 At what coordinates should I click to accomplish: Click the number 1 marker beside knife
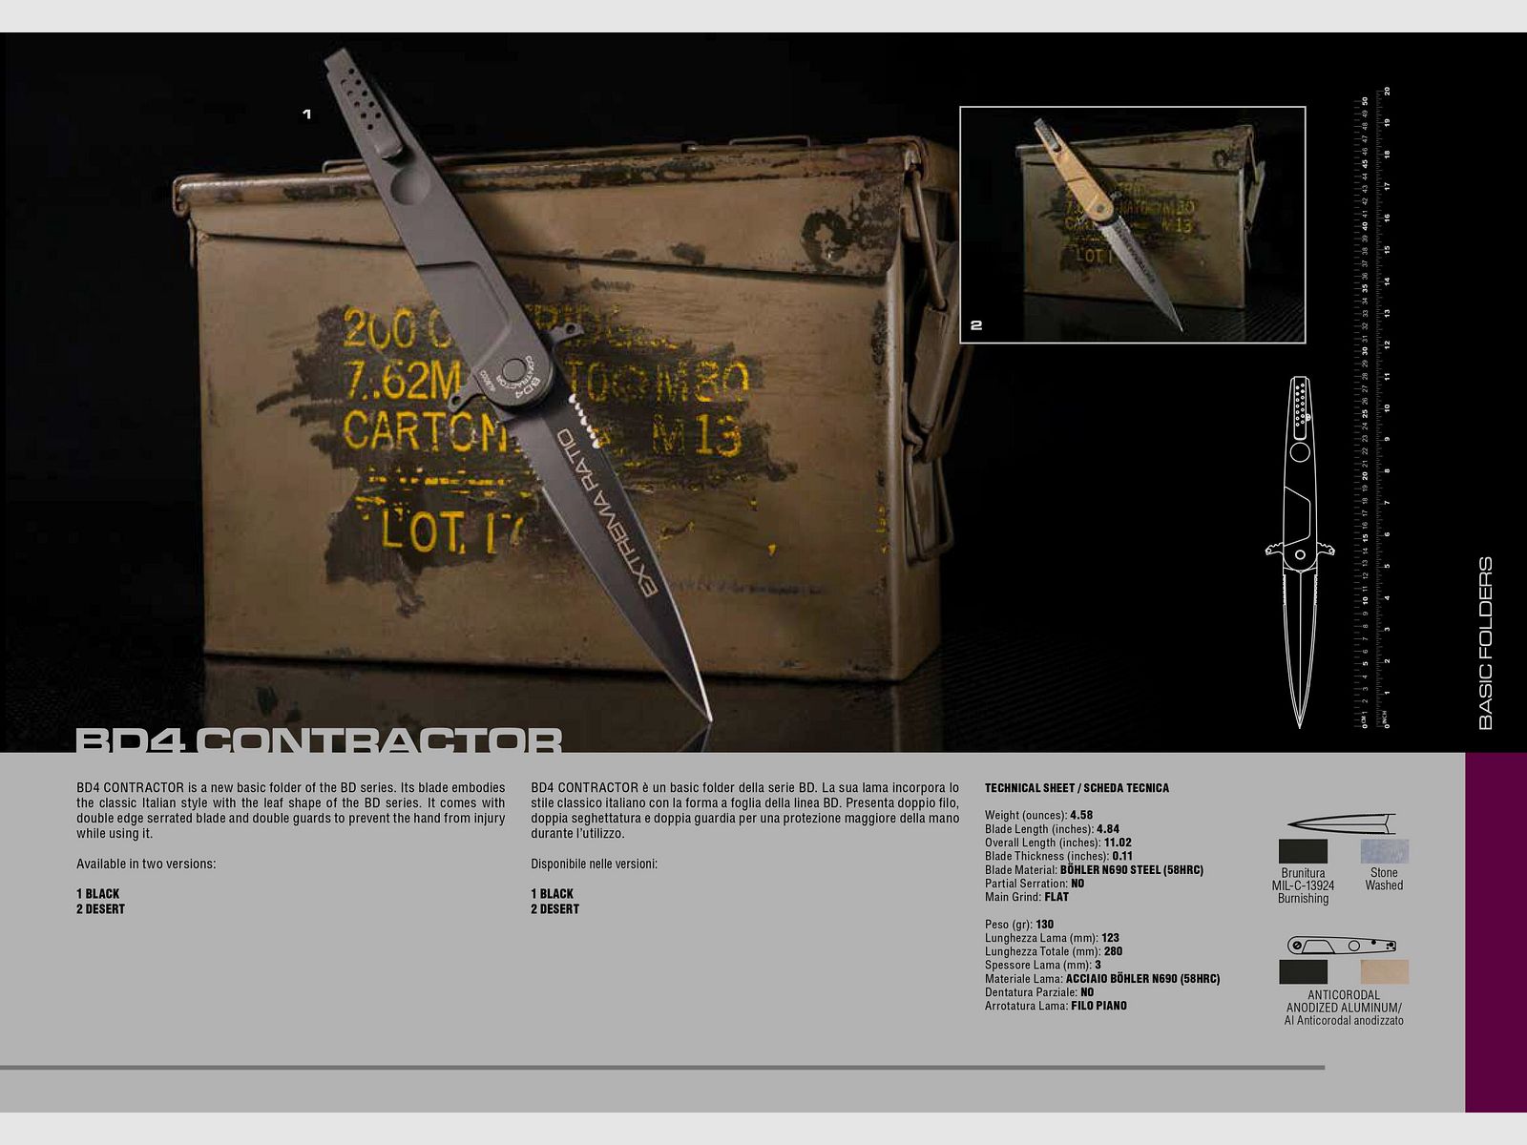pos(306,114)
